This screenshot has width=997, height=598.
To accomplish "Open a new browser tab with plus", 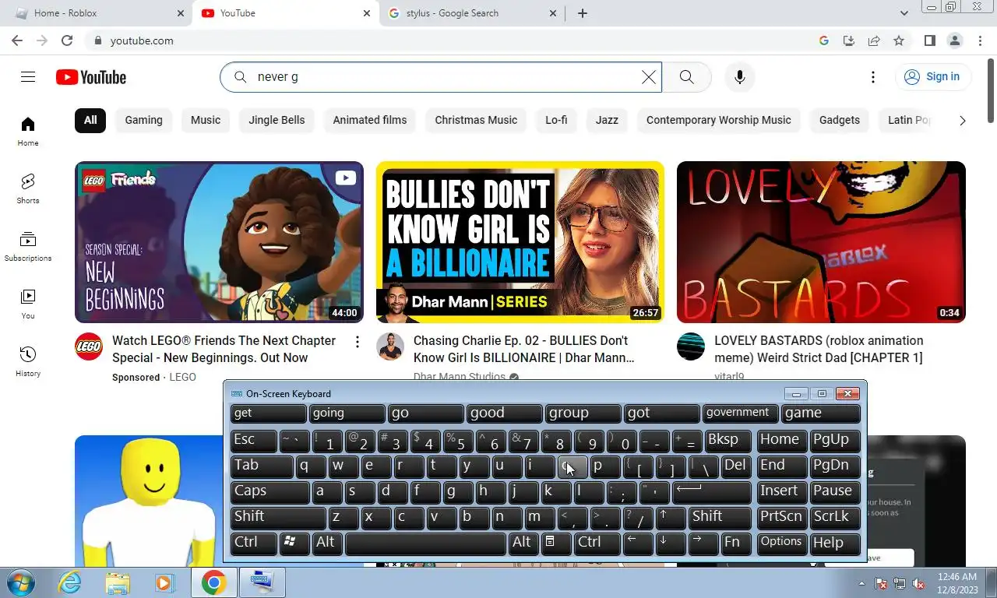I will click(582, 13).
